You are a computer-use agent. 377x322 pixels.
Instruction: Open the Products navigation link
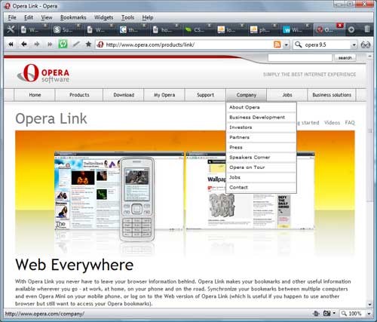coord(79,95)
